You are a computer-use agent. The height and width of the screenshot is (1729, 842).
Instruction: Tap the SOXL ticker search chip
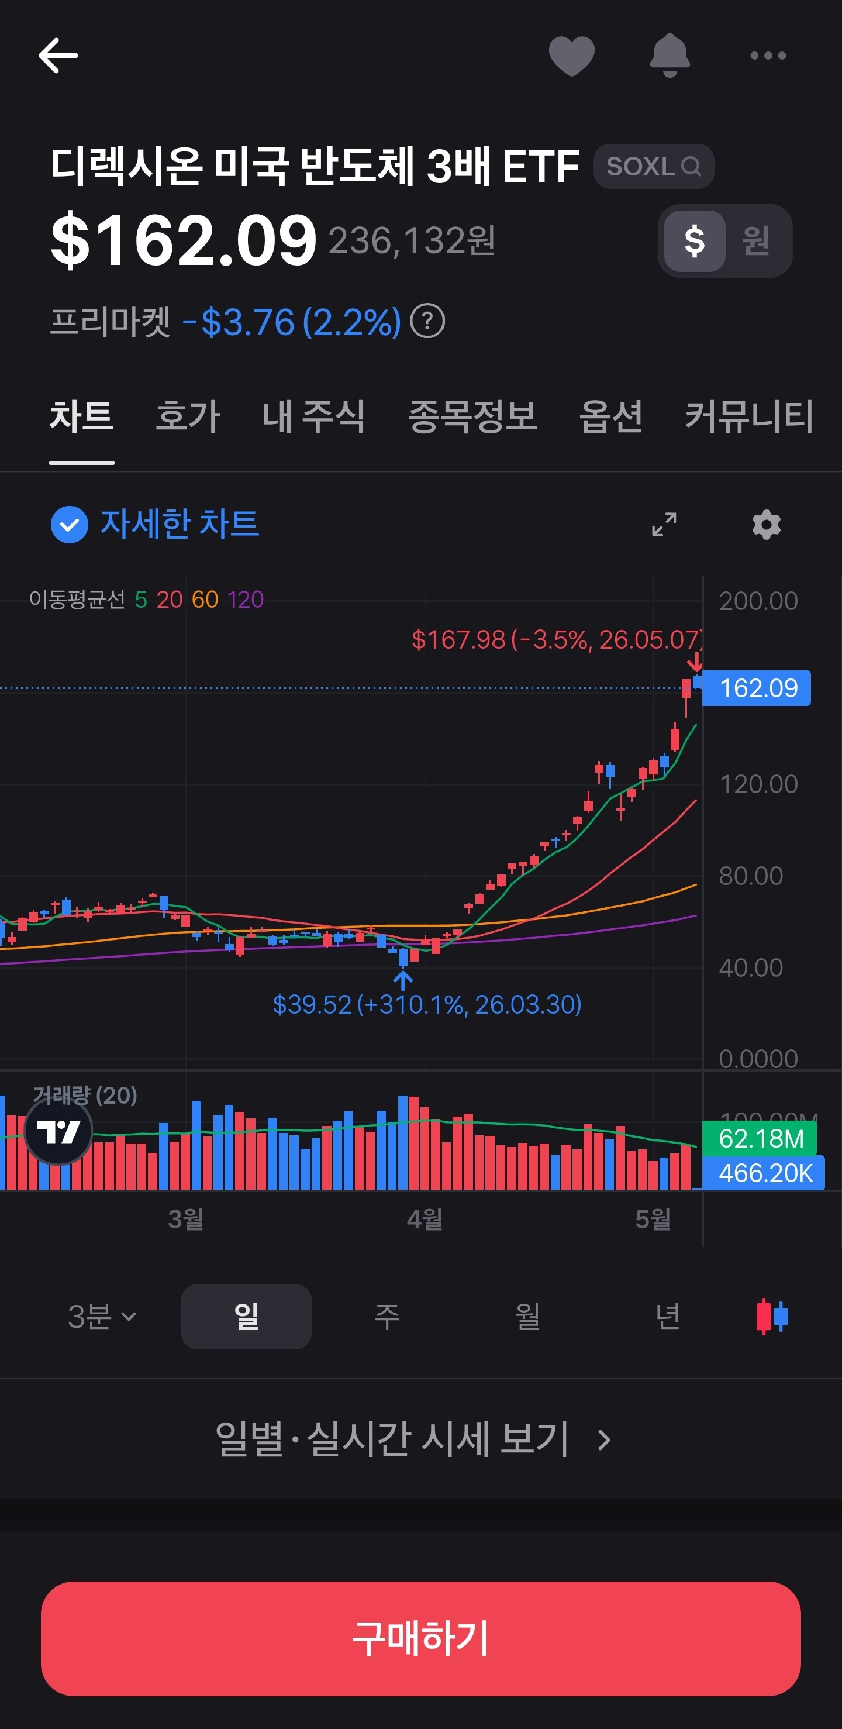pyautogui.click(x=654, y=166)
